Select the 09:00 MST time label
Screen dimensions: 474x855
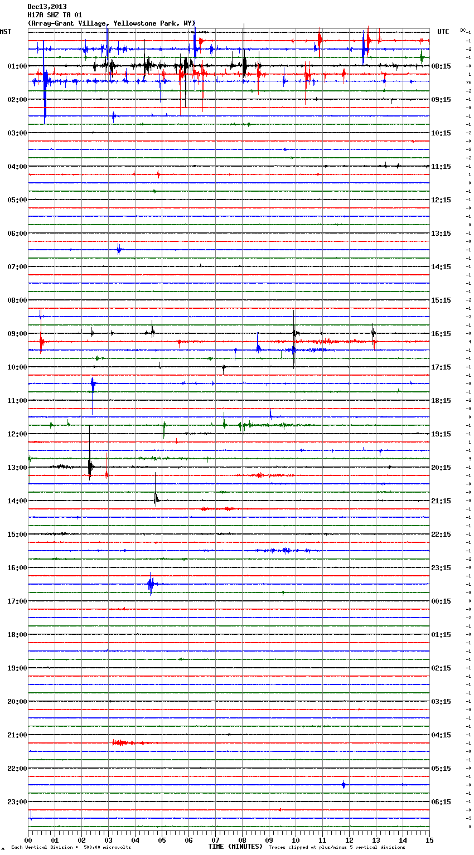17,334
